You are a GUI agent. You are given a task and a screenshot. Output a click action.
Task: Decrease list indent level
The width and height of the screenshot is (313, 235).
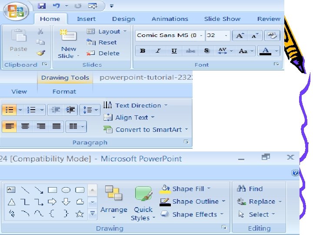pyautogui.click(x=56, y=110)
